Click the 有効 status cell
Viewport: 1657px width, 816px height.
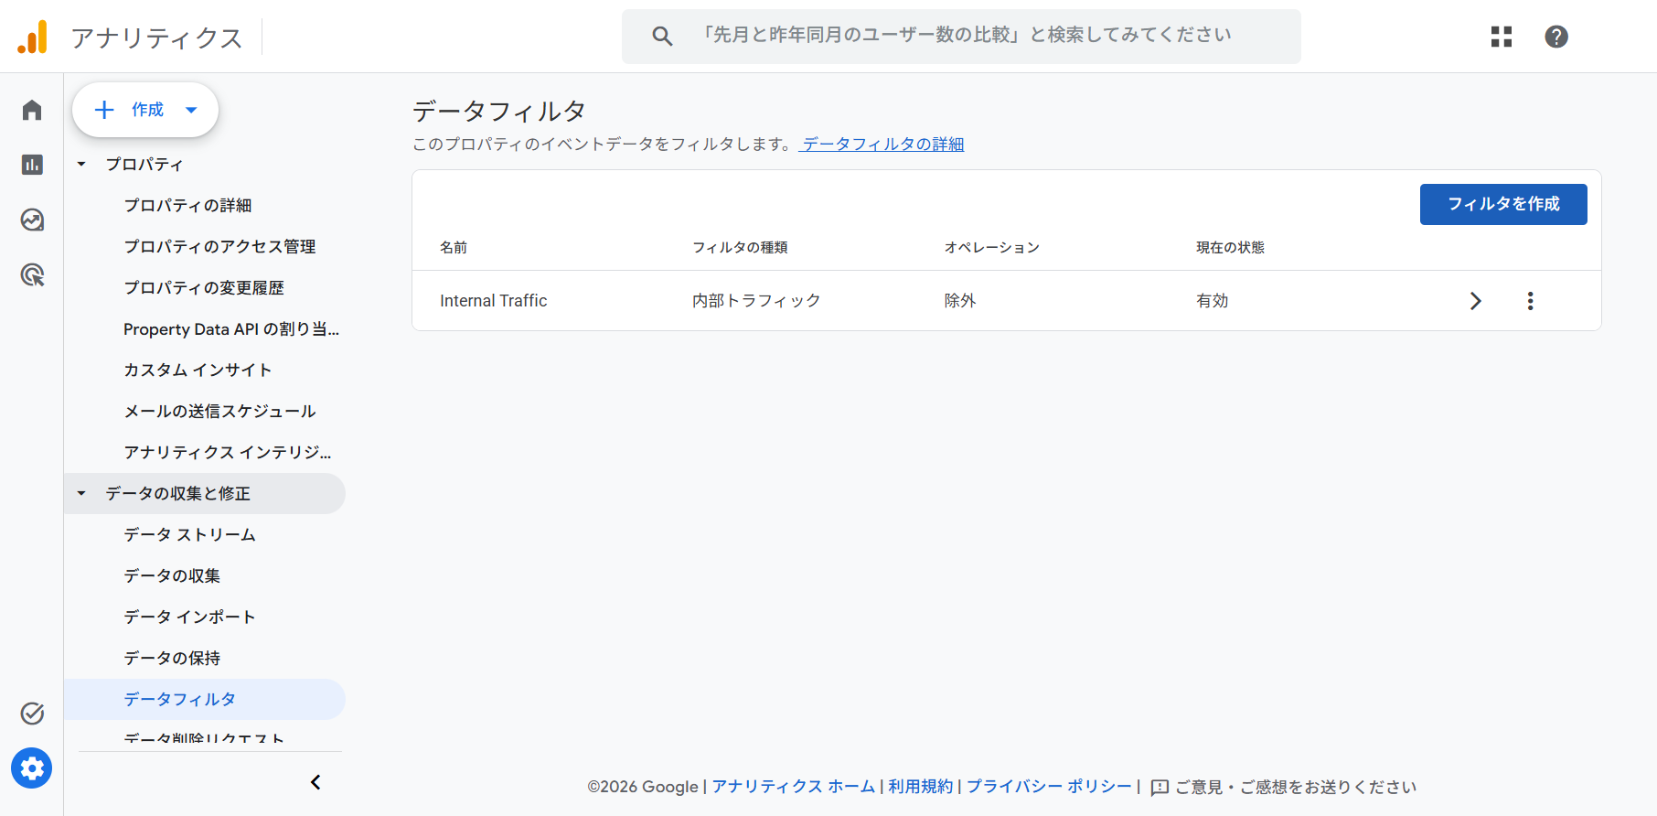pyautogui.click(x=1213, y=301)
